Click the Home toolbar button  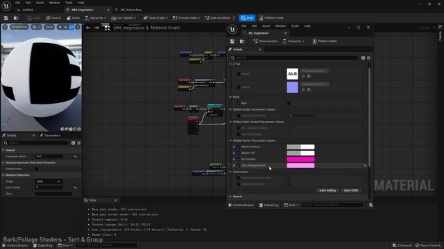[74, 18]
